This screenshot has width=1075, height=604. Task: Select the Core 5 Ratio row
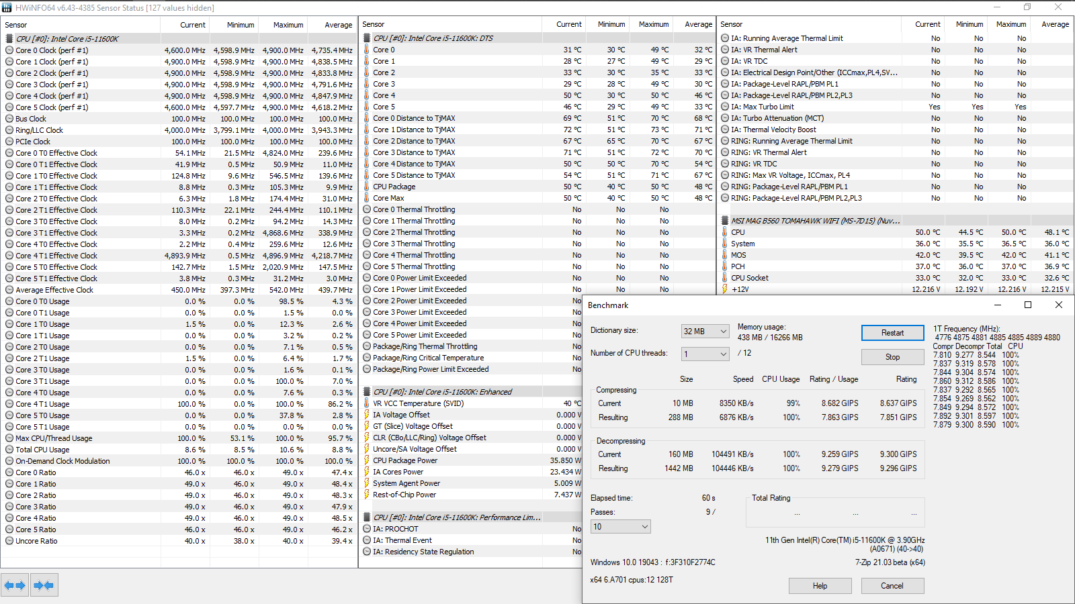point(179,530)
